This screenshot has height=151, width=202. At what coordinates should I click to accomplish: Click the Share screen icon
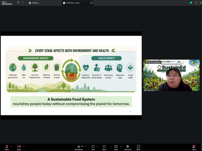pos(116,147)
